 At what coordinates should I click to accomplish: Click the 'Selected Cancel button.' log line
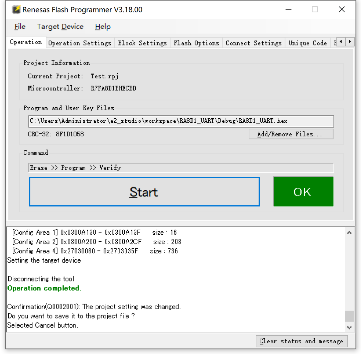[x=43, y=325]
